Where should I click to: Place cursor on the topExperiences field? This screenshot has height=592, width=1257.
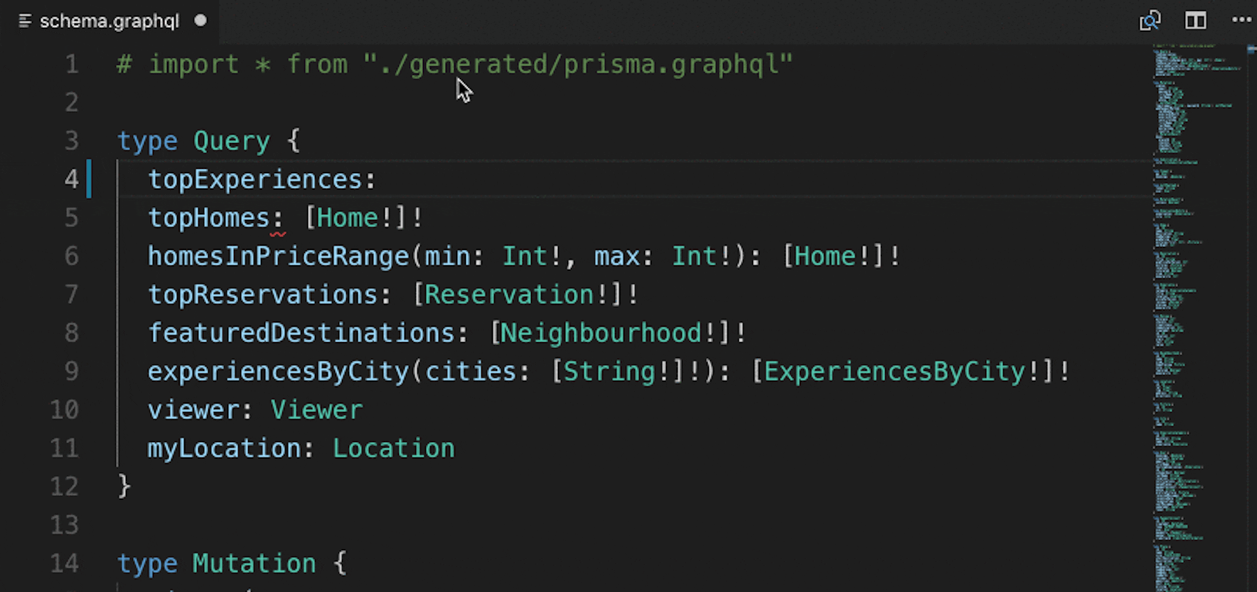pyautogui.click(x=255, y=179)
